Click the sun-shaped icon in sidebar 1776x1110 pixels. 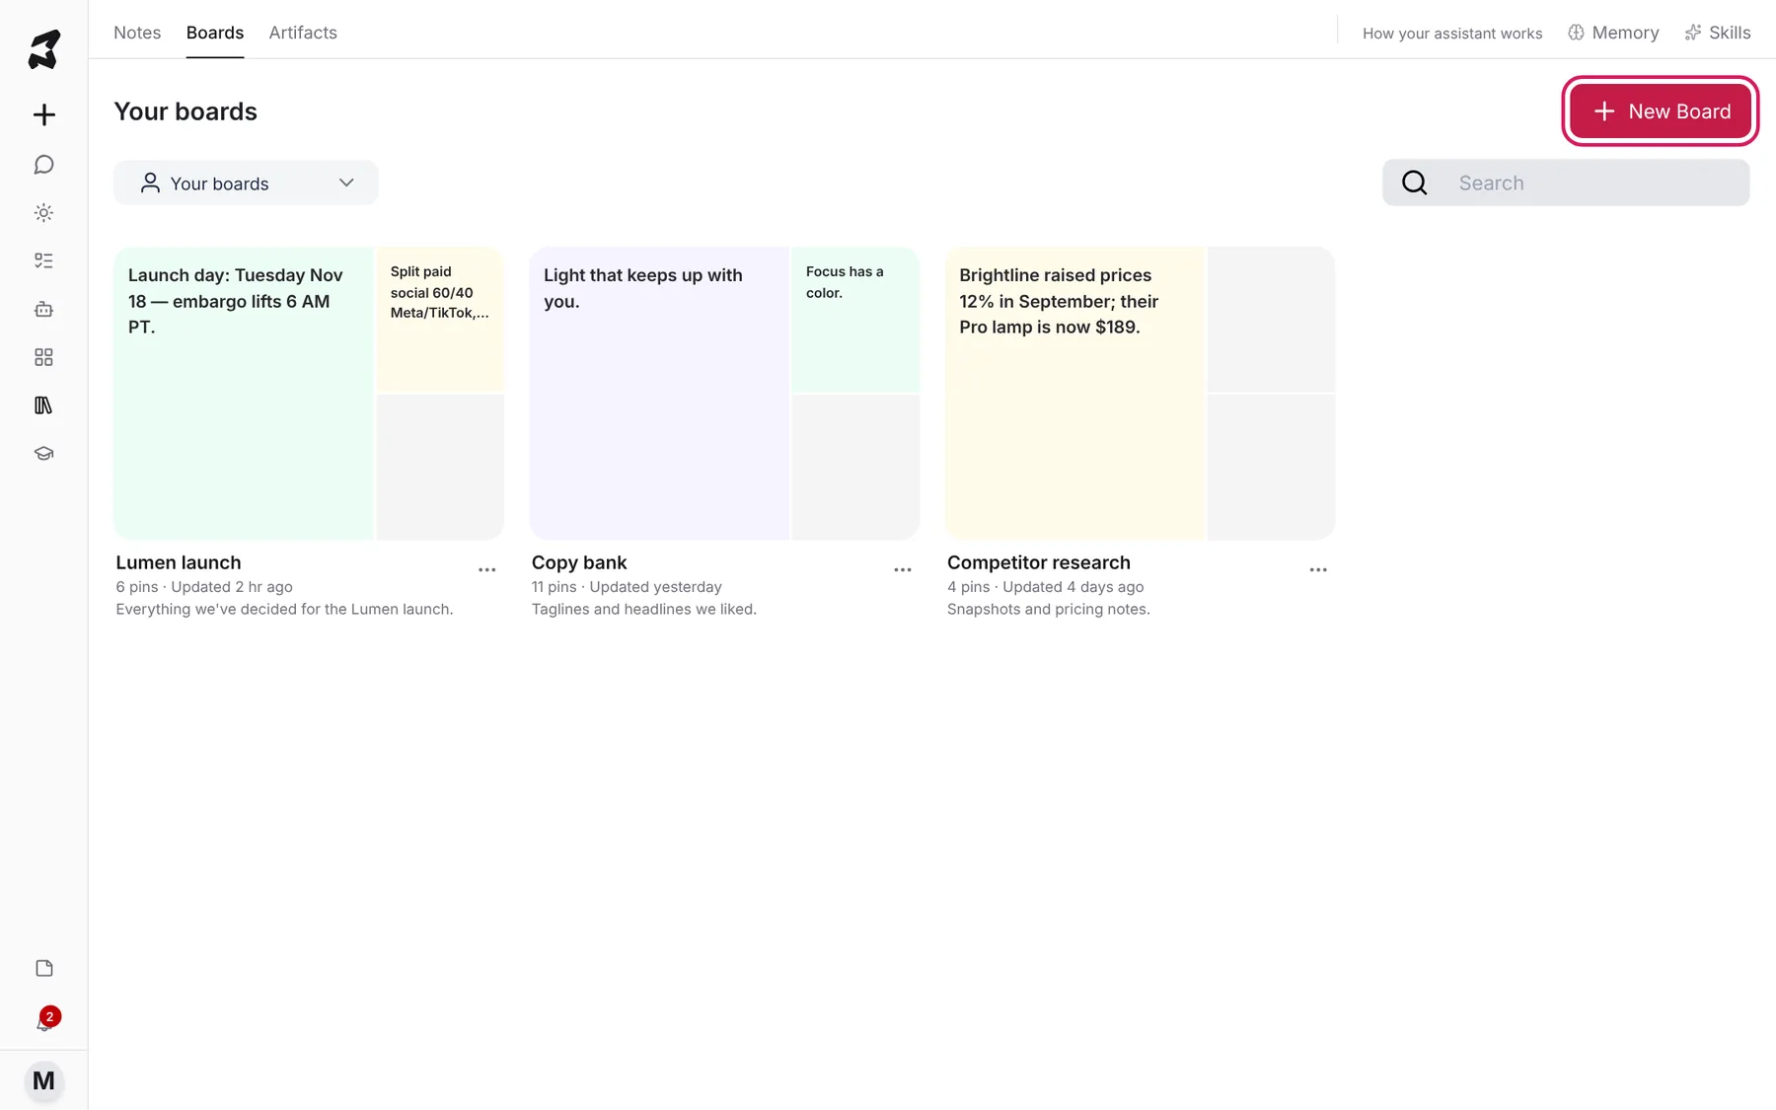click(43, 213)
